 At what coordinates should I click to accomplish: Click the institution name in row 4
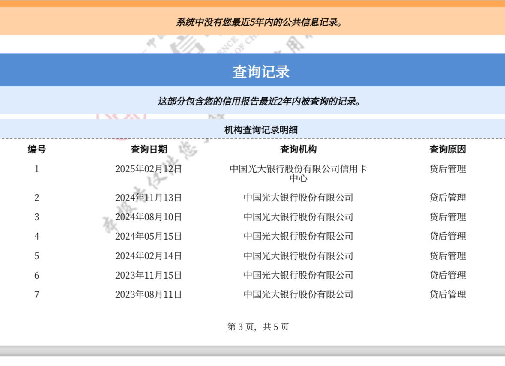coord(298,237)
